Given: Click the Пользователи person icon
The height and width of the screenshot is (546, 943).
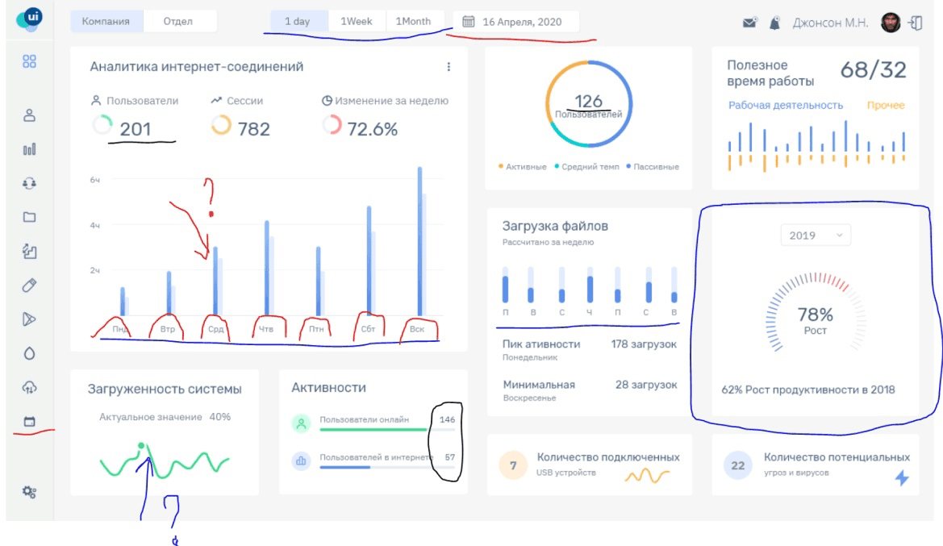Looking at the screenshot, I should (x=96, y=101).
